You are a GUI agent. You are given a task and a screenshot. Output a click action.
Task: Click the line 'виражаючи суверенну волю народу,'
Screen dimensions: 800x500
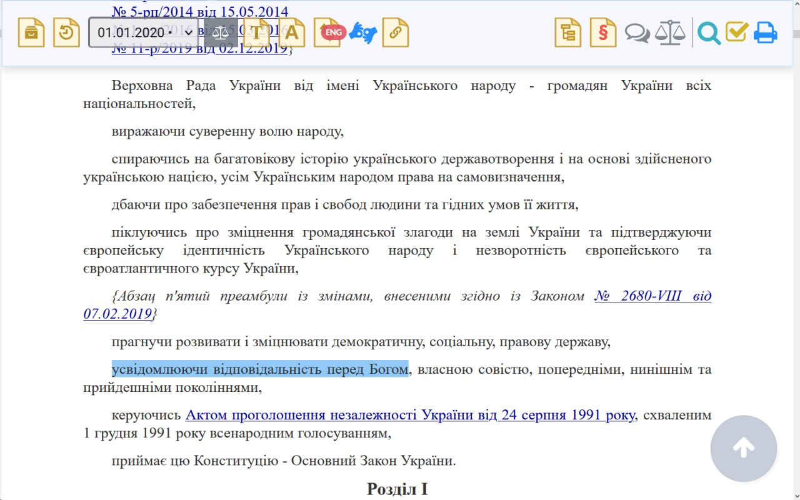click(x=227, y=132)
